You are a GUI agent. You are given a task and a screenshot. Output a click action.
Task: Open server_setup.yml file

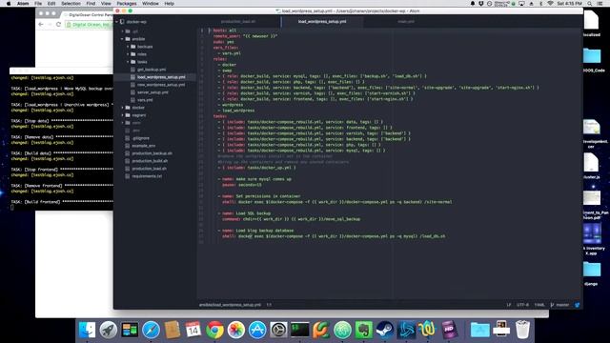(x=152, y=92)
